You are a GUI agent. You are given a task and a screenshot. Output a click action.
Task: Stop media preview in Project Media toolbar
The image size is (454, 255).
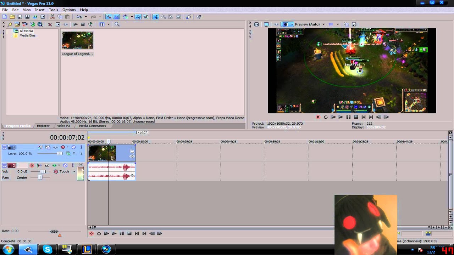[83, 24]
